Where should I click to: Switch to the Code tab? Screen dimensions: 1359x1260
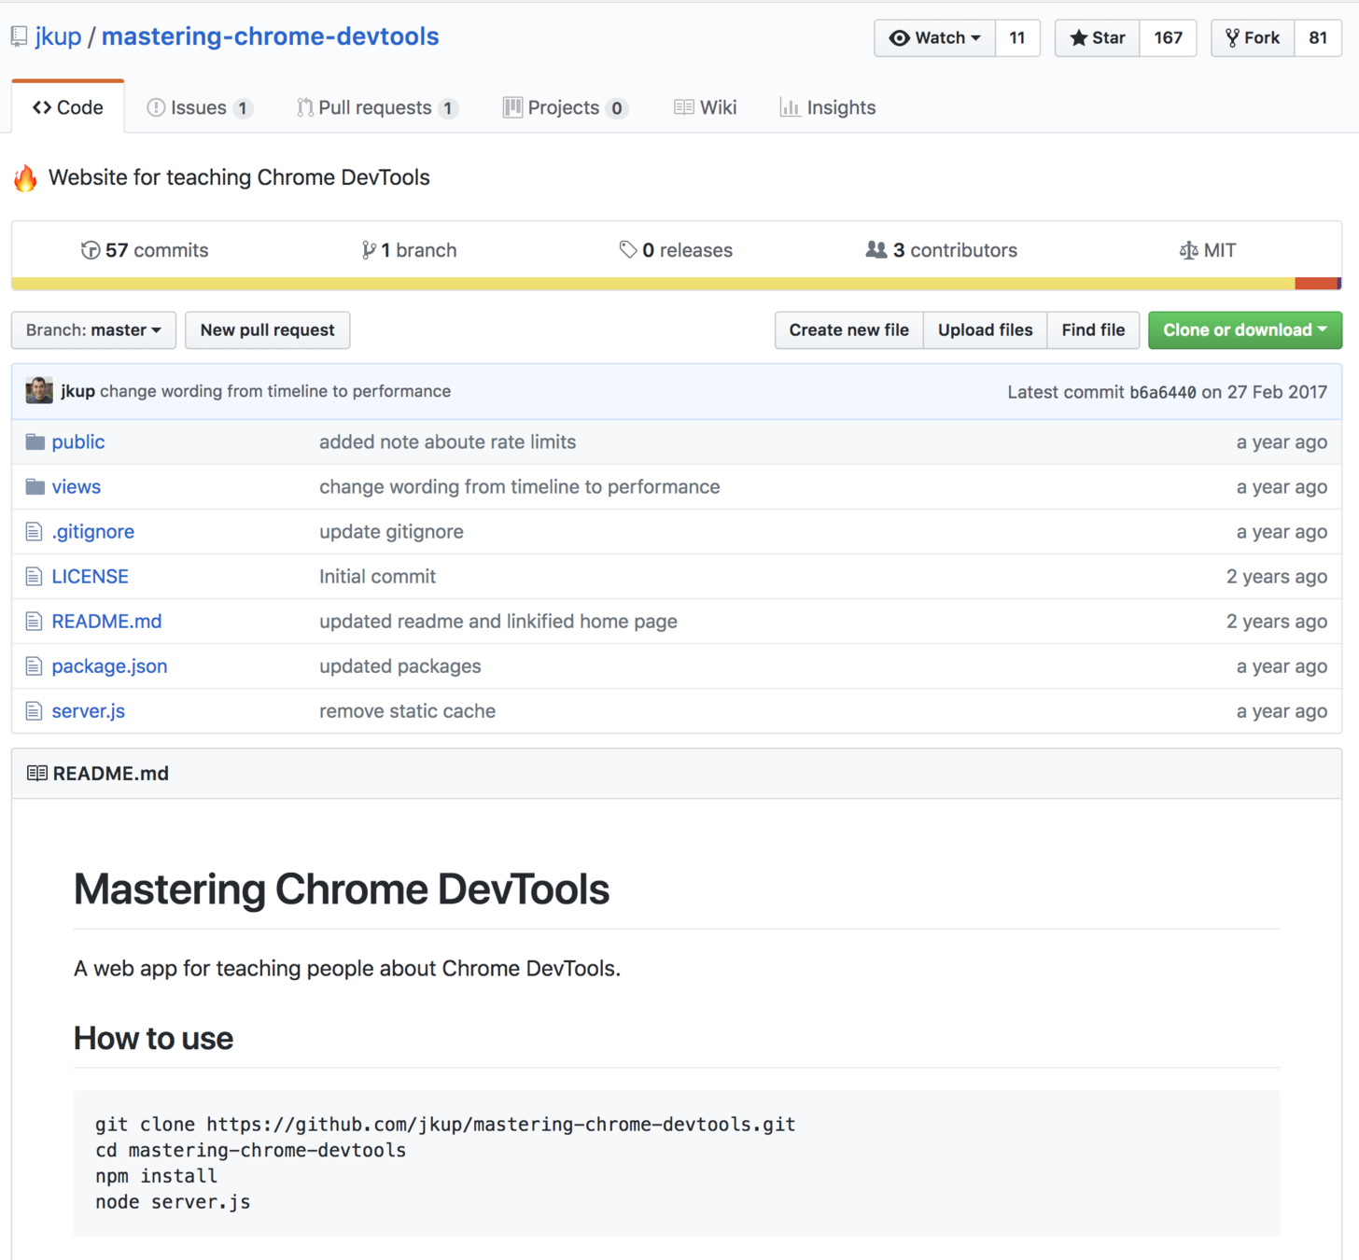(68, 107)
